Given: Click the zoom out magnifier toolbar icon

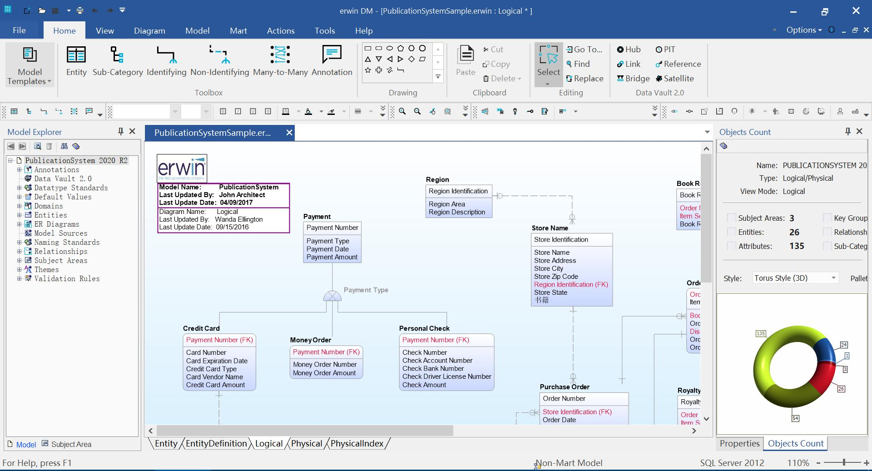Looking at the screenshot, I should pyautogui.click(x=417, y=111).
